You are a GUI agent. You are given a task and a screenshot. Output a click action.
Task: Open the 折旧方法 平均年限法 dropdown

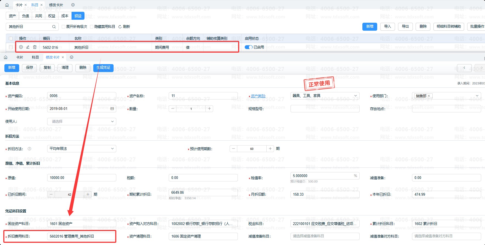click(82, 149)
